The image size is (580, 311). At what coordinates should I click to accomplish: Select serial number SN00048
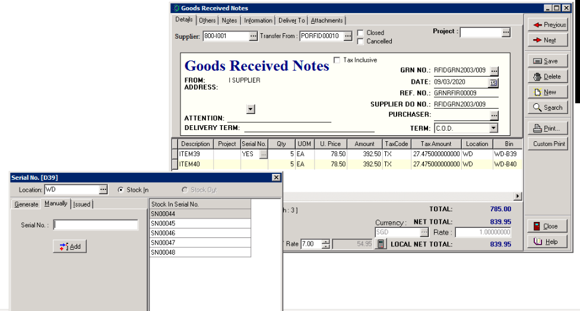tap(200, 252)
